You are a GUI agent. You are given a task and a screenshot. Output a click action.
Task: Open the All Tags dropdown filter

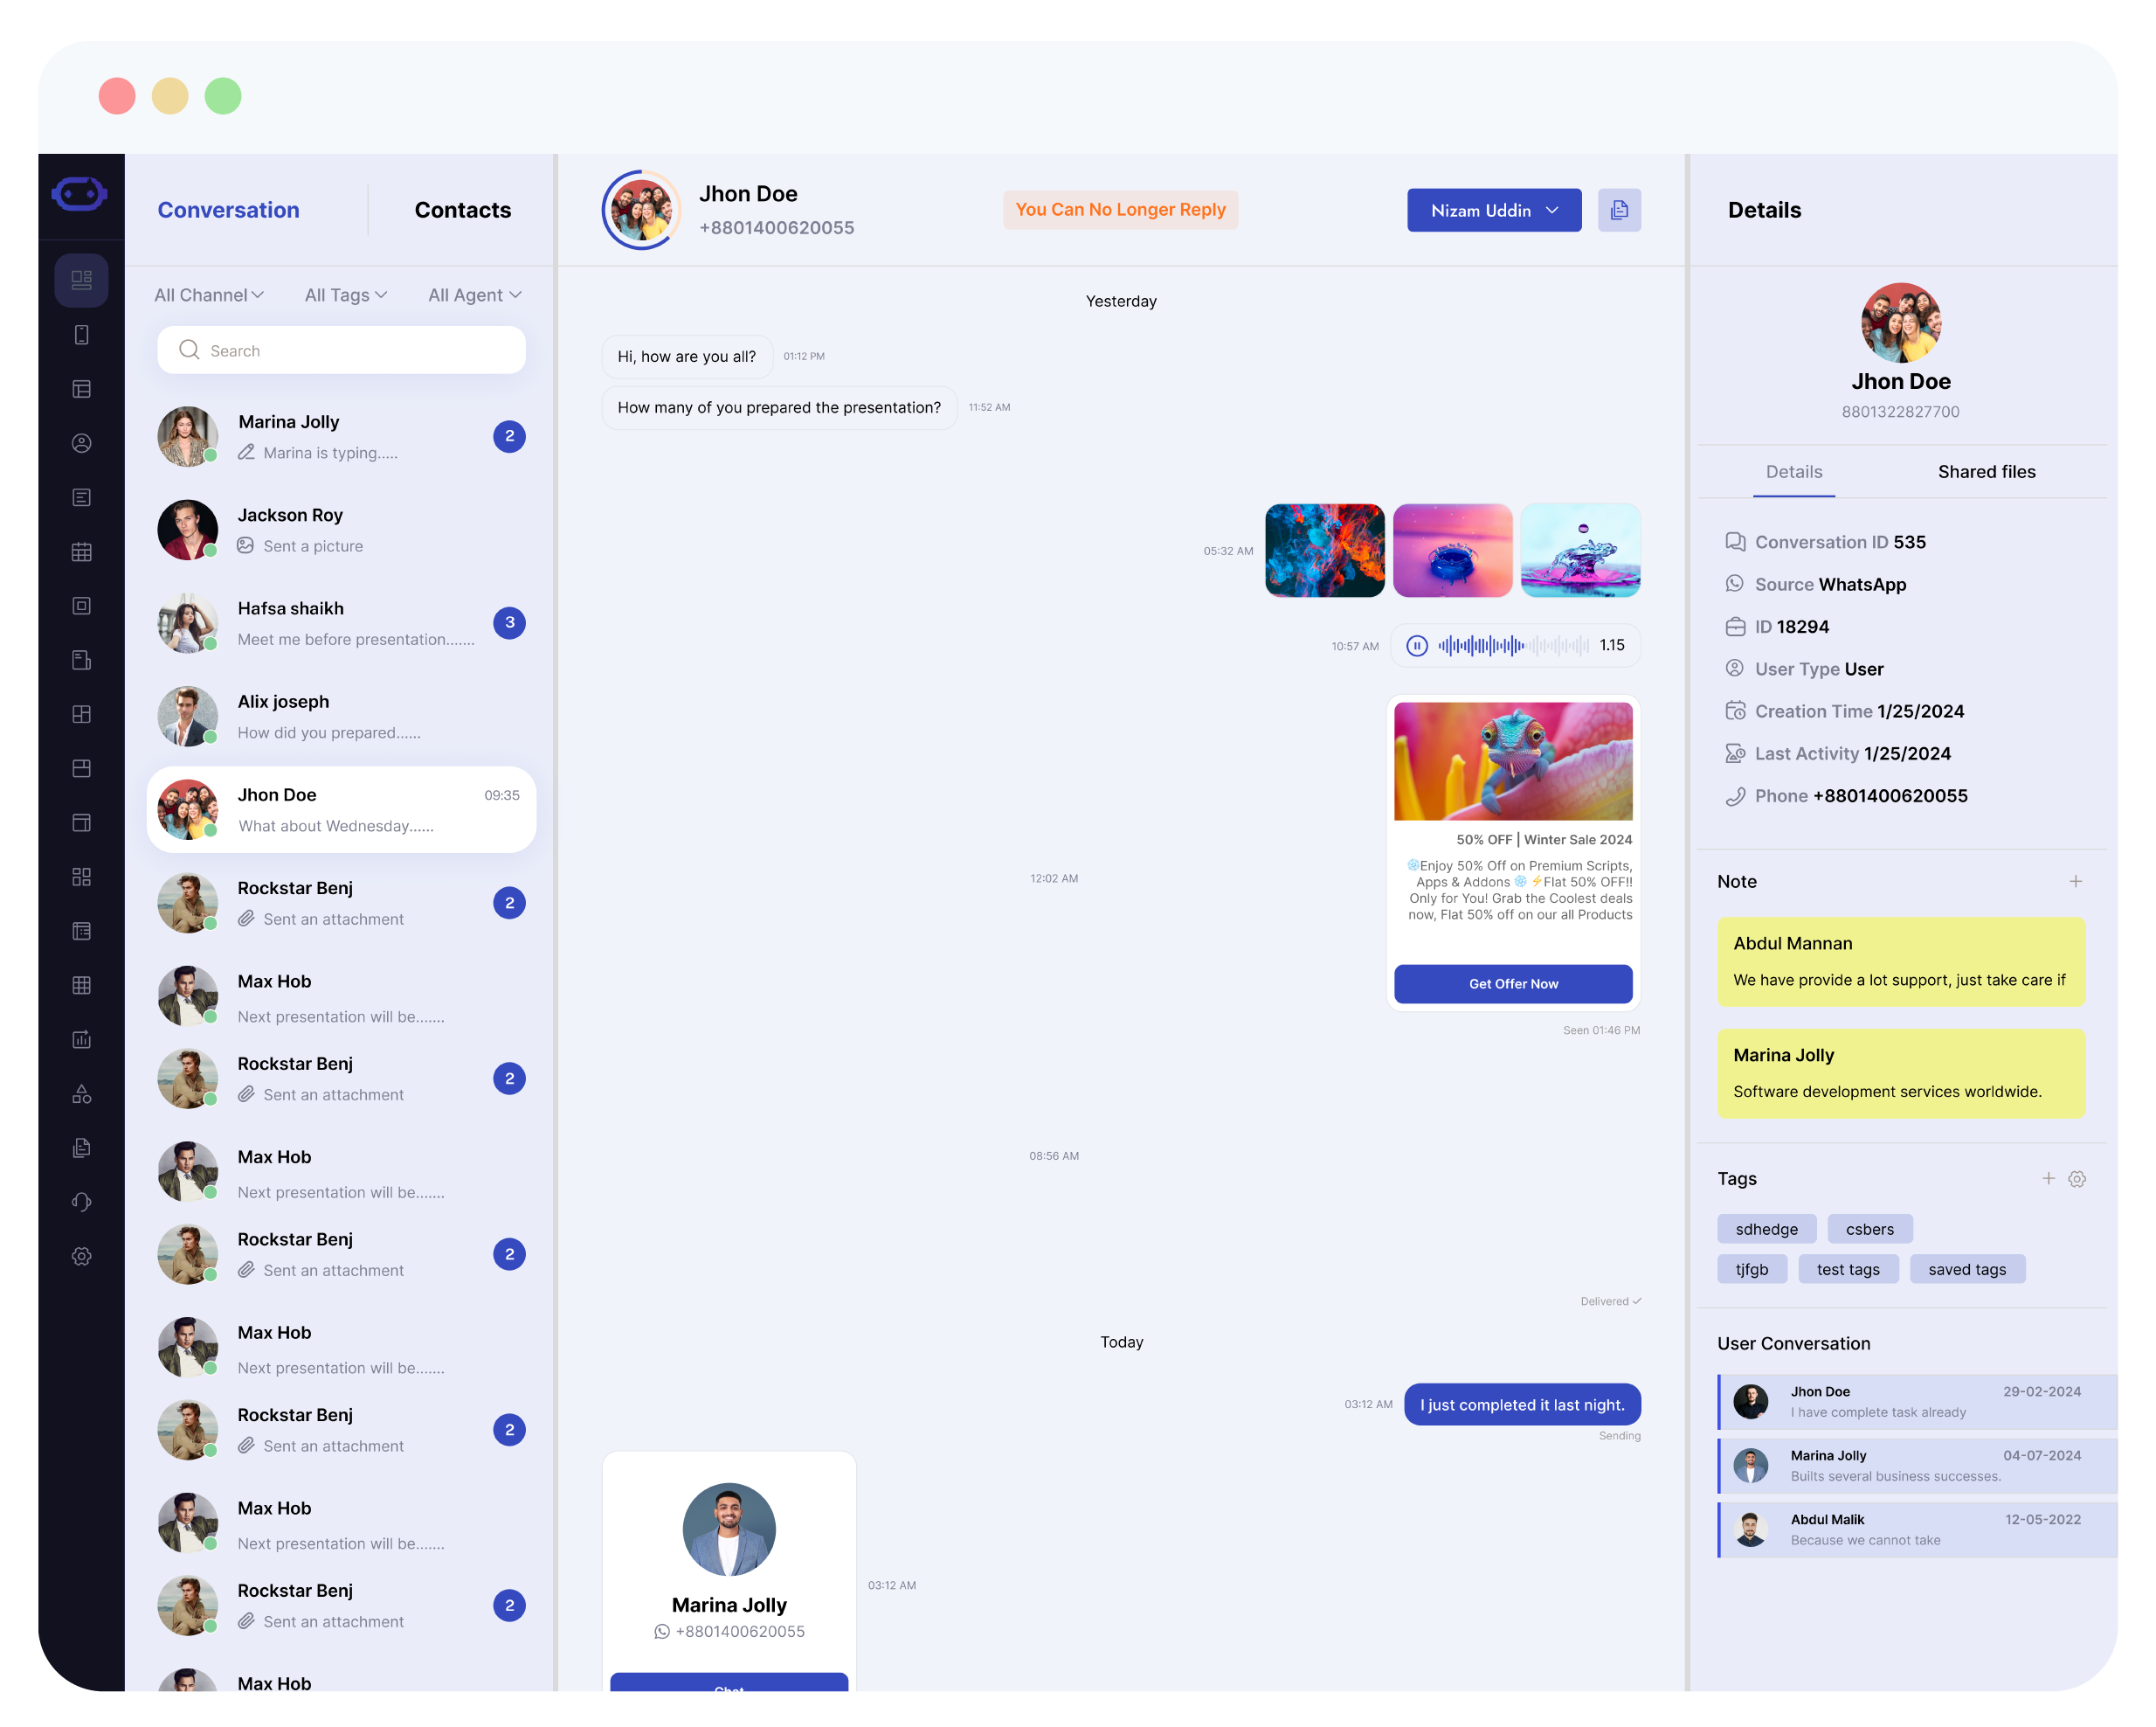(x=347, y=295)
